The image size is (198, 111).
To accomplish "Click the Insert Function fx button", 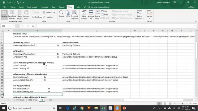I will [x=33, y=26].
